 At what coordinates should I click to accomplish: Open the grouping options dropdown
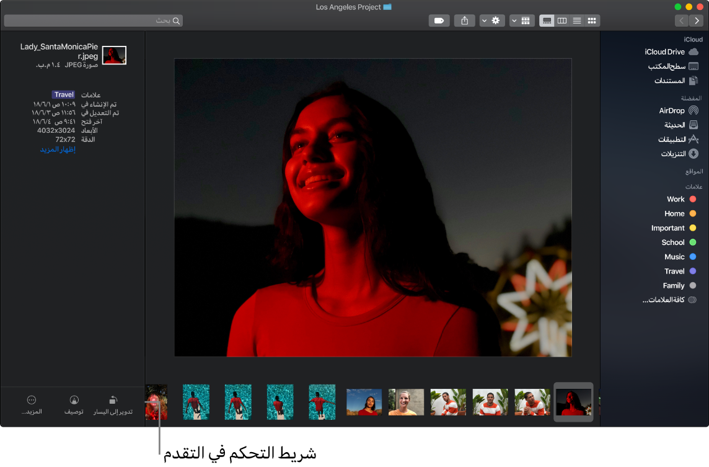522,20
